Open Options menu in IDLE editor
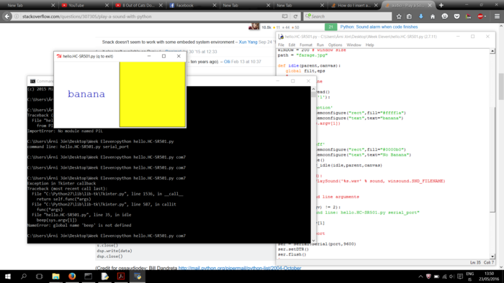This screenshot has width=504, height=283. point(336,45)
